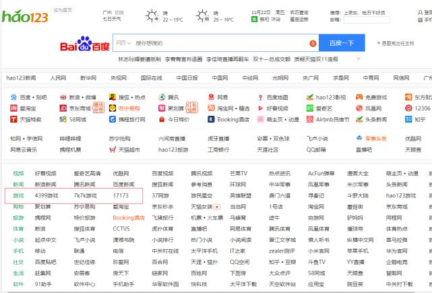Click the 七日天气 forecast link
The height and width of the screenshot is (293, 432).
[112, 19]
